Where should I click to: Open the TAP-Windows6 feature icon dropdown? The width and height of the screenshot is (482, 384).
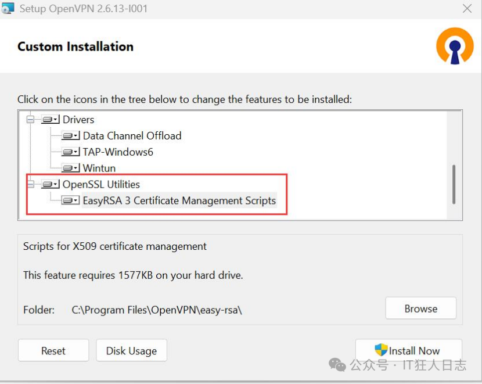coord(70,152)
